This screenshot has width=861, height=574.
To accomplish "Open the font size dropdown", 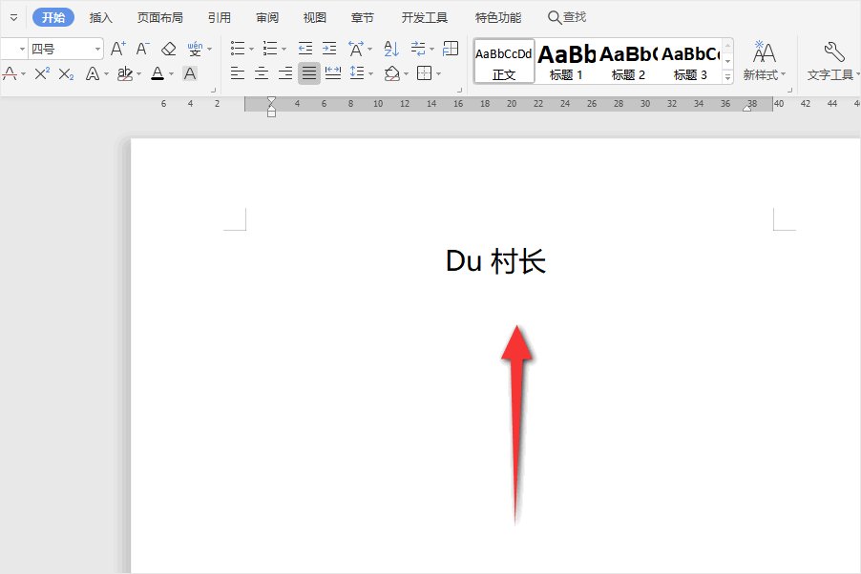I will pyautogui.click(x=98, y=48).
